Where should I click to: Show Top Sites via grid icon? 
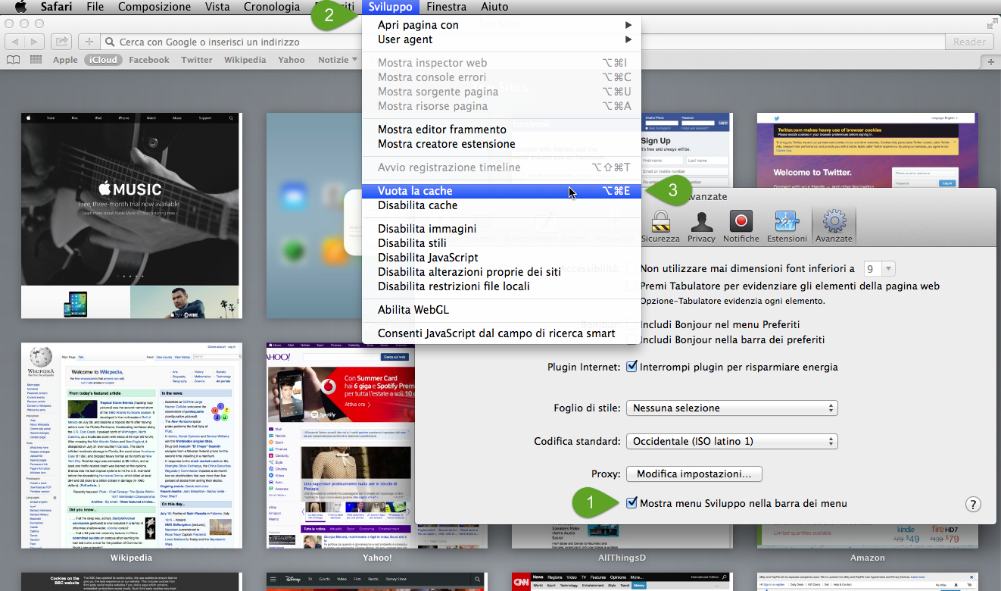(36, 60)
